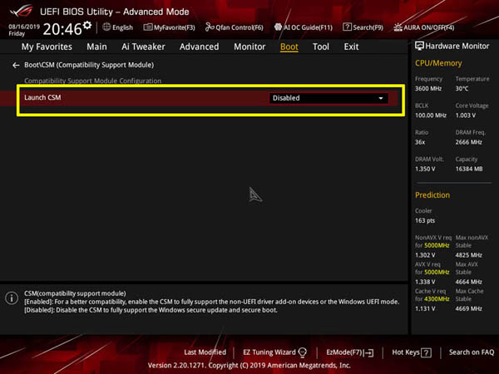Click the AURA light icon

(x=398, y=27)
